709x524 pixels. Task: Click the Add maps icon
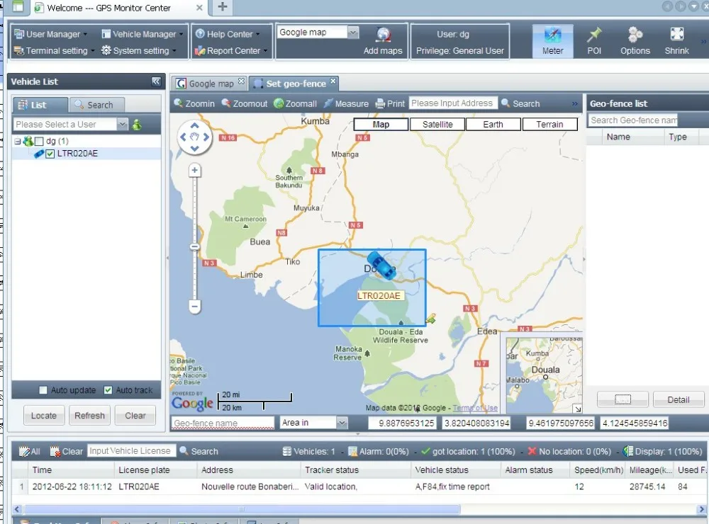point(383,35)
